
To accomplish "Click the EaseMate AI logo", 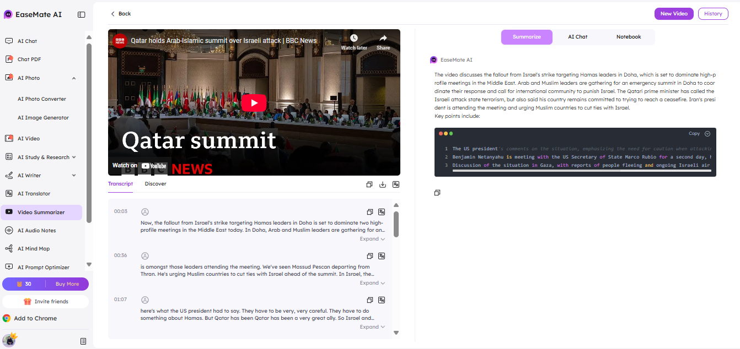I will point(33,14).
